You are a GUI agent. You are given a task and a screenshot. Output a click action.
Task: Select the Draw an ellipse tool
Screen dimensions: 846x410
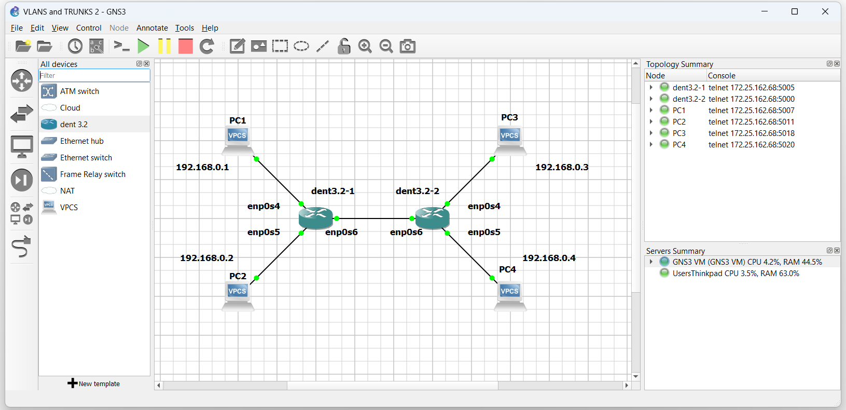coord(301,46)
